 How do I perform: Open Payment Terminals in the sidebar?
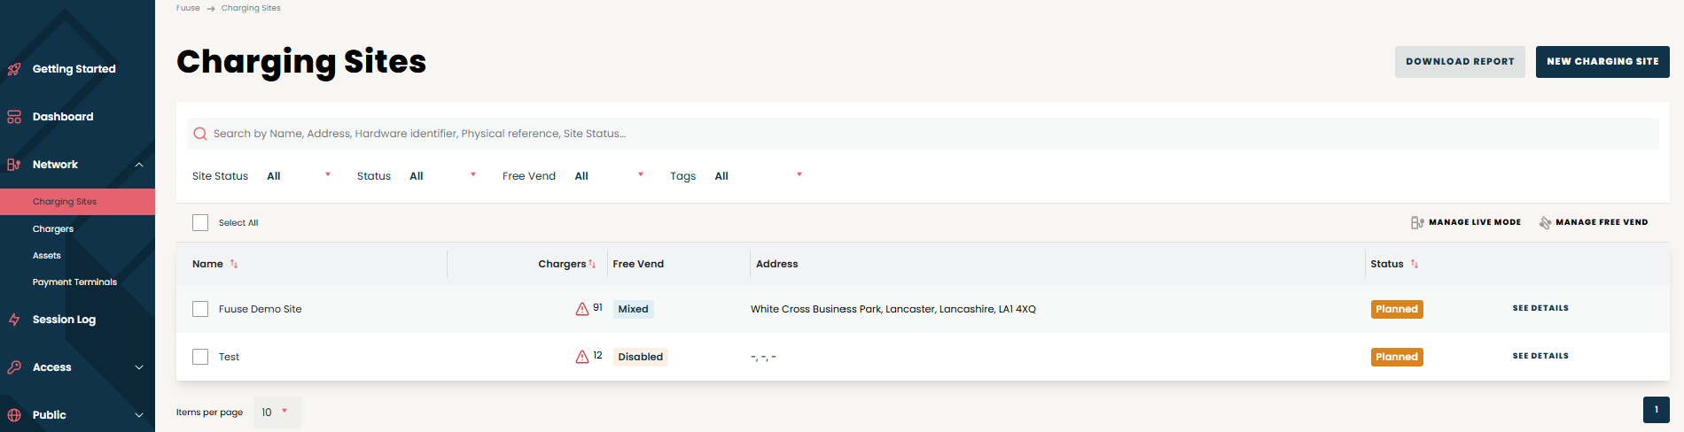coord(74,282)
